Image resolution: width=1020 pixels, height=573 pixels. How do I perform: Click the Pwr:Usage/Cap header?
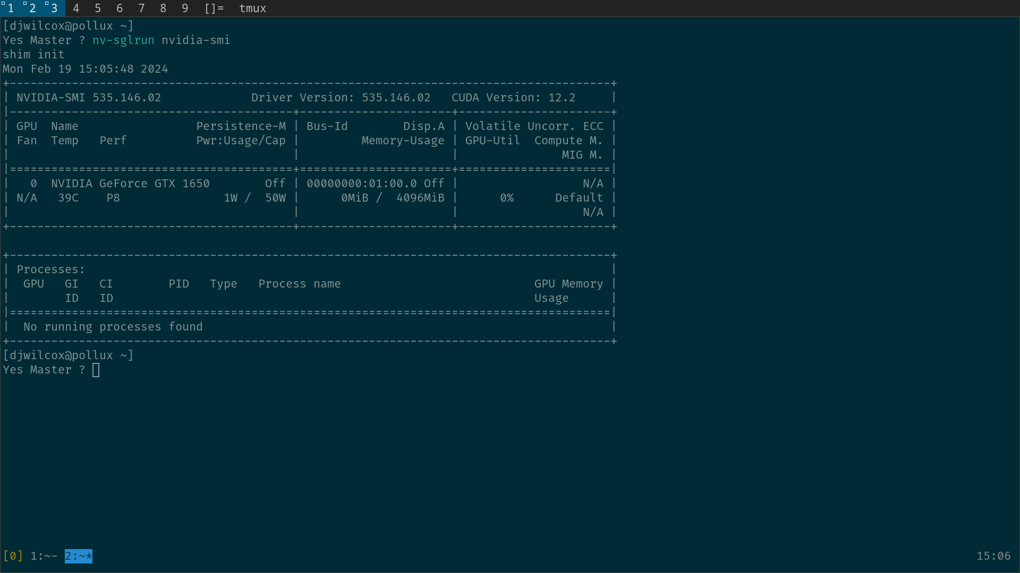(x=241, y=141)
